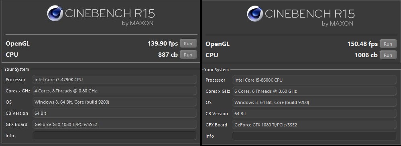Click the OpenGL label in left window

(x=18, y=44)
